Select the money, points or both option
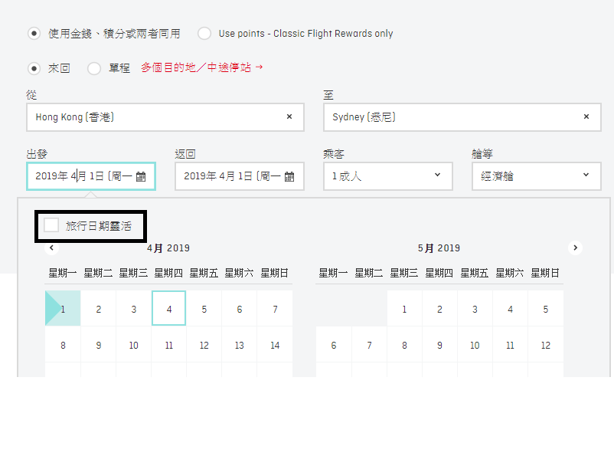The image size is (614, 469). (x=34, y=34)
